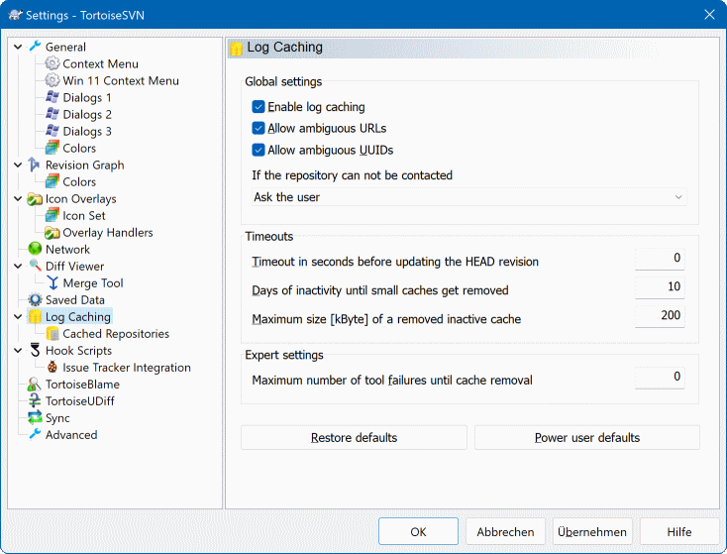The width and height of the screenshot is (727, 554).
Task: Confirm settings with OK button
Action: (x=418, y=532)
